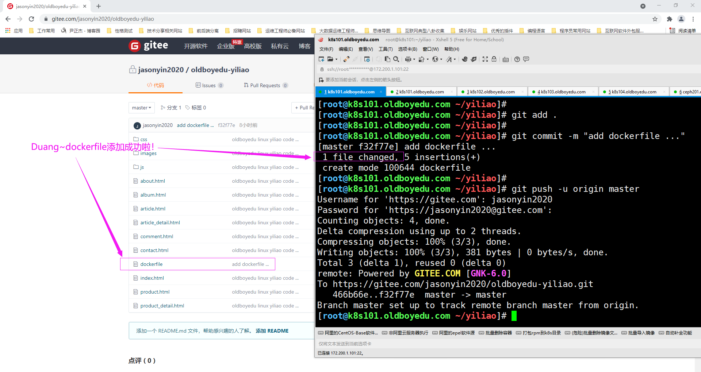Expand the font settings dropdown arrow
The width and height of the screenshot is (701, 372).
(455, 59)
